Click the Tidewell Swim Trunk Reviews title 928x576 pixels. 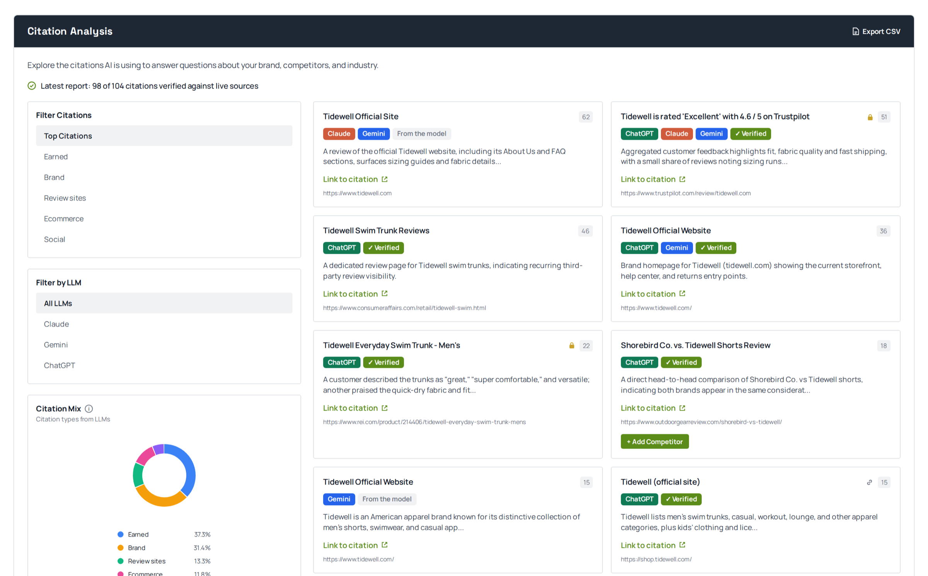(x=376, y=231)
